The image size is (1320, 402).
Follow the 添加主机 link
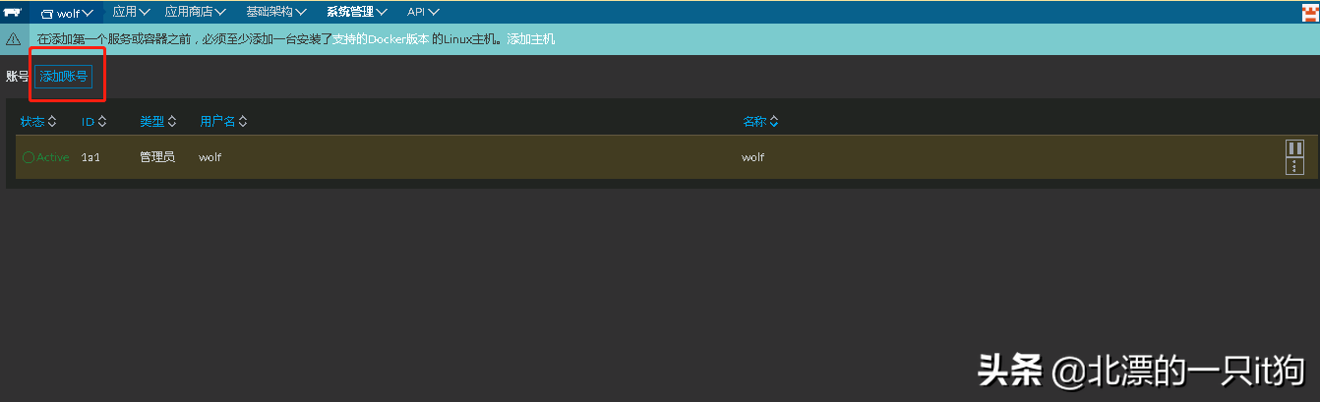(x=531, y=39)
